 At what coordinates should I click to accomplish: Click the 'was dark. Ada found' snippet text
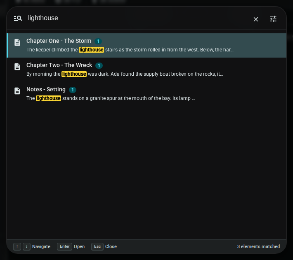pyautogui.click(x=111, y=74)
